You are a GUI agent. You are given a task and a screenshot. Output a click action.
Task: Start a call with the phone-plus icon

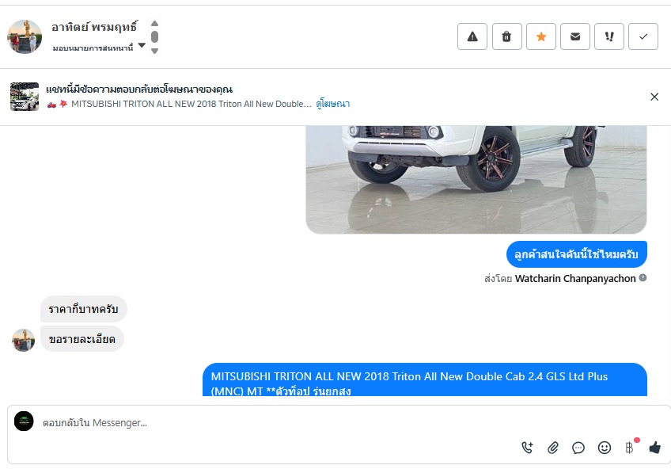click(527, 448)
